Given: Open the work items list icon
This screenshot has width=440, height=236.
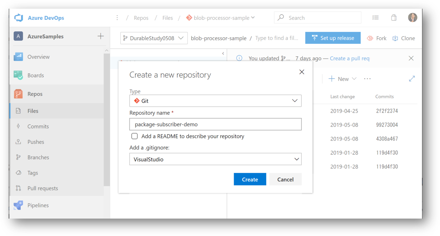Looking at the screenshot, I should pyautogui.click(x=376, y=18).
